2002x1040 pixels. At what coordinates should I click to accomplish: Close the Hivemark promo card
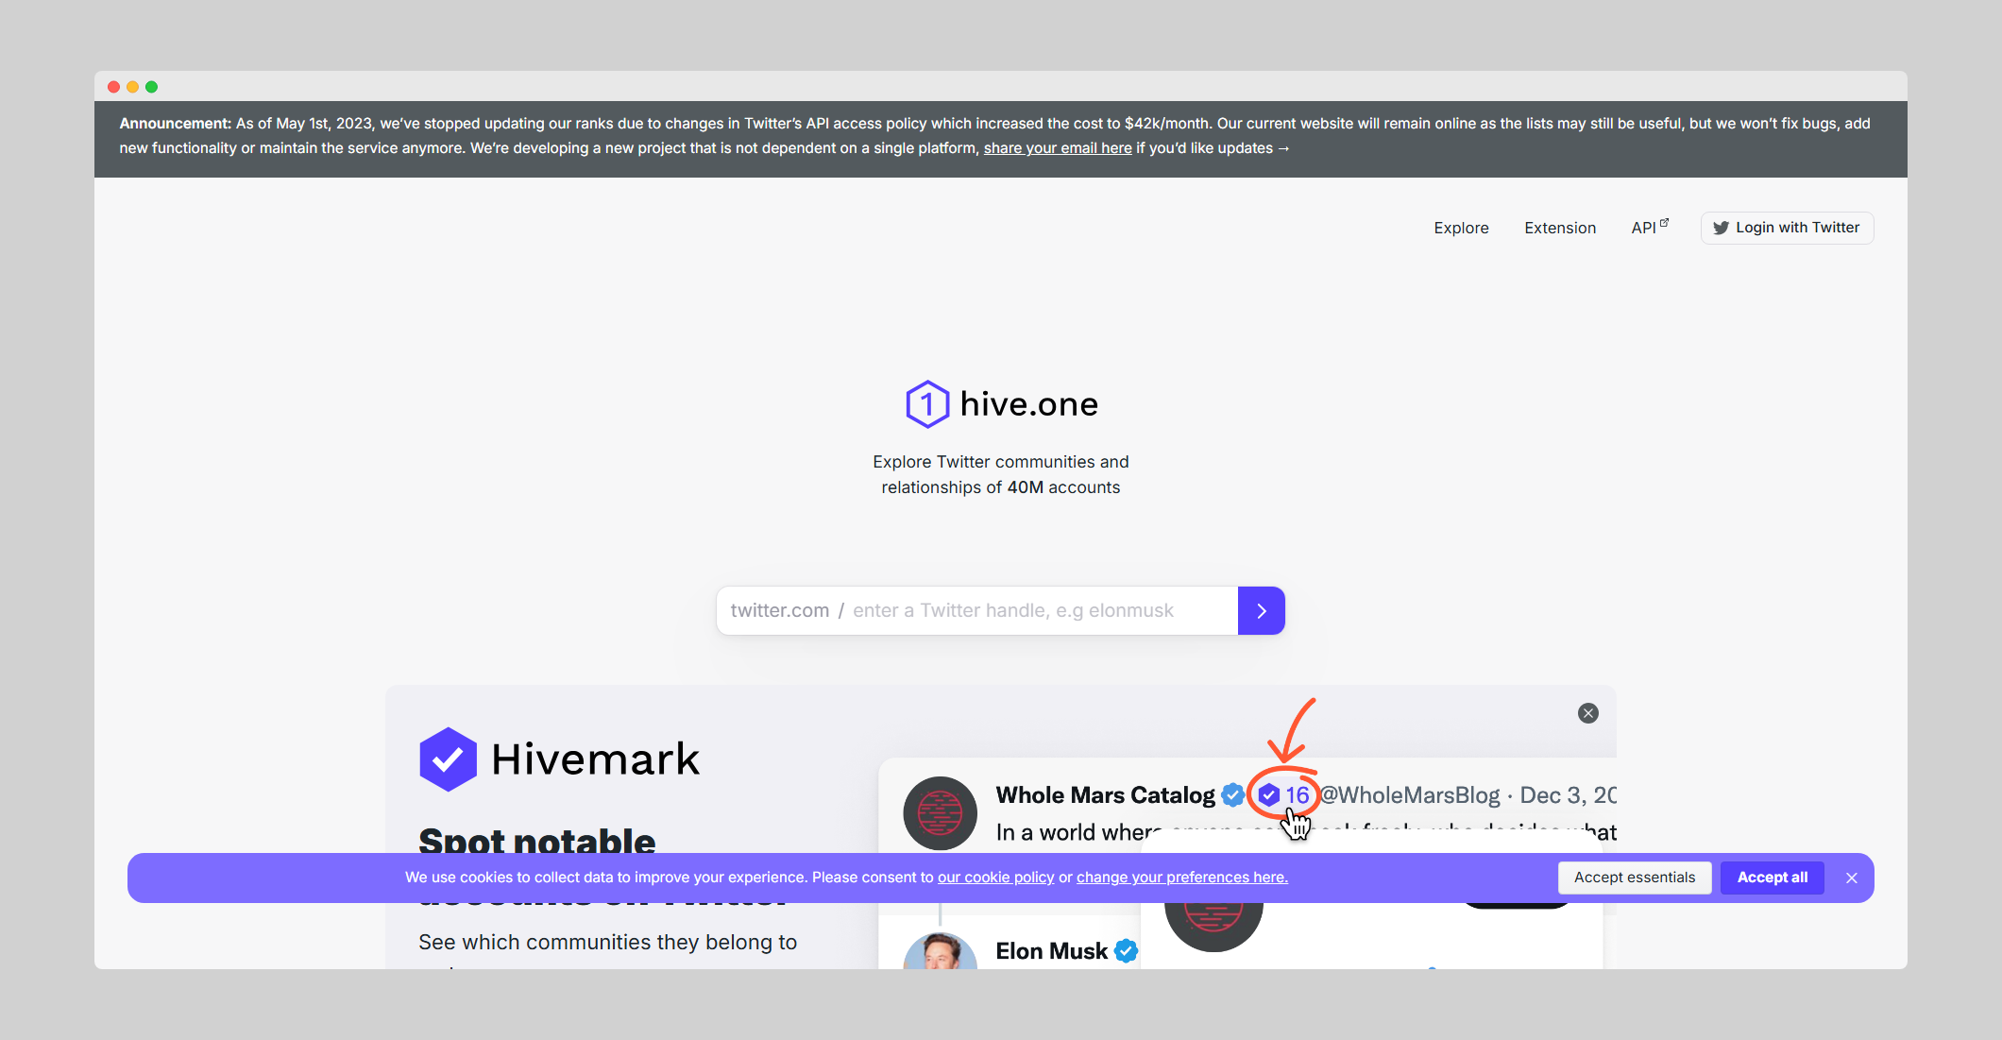point(1587,713)
